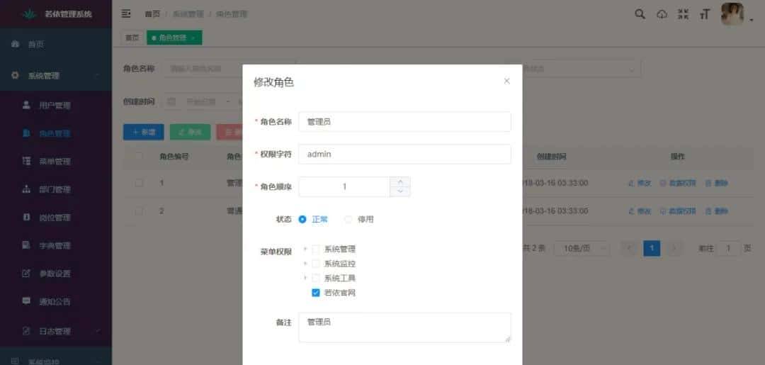
Task: Toggle the fullscreen icon in the header
Action: 684,14
